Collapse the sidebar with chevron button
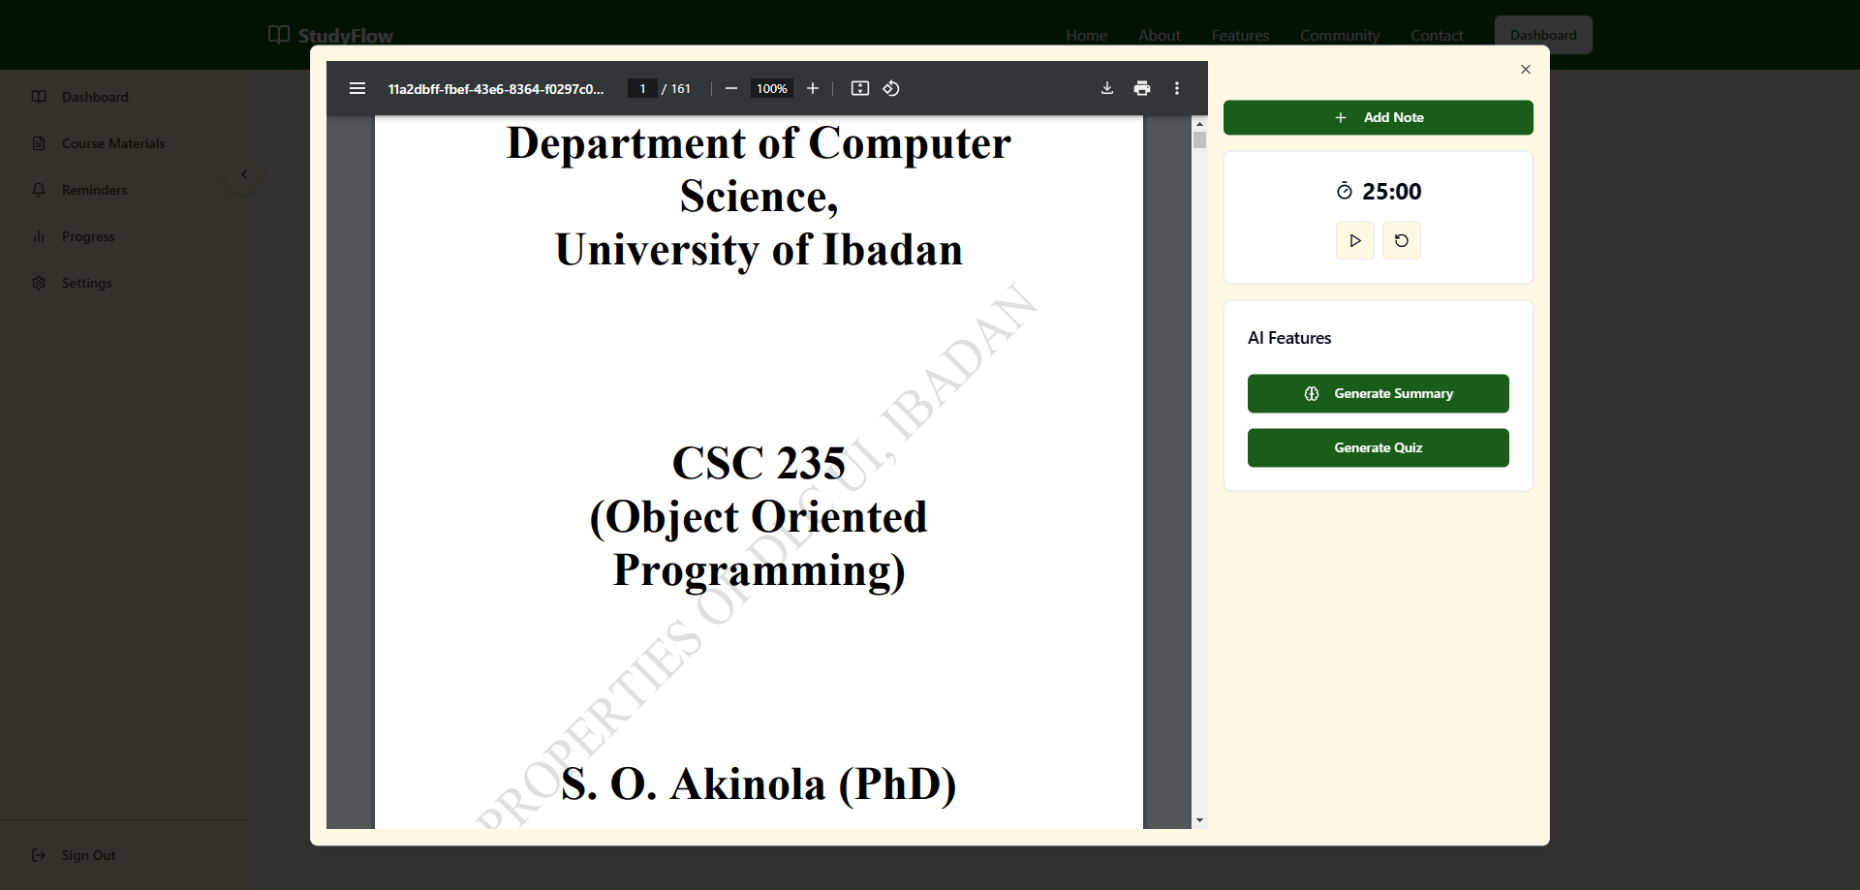 [244, 174]
